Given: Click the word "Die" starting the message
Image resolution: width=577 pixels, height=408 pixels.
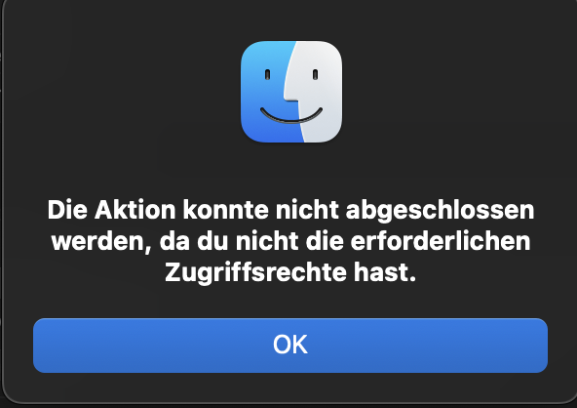Looking at the screenshot, I should (x=67, y=210).
